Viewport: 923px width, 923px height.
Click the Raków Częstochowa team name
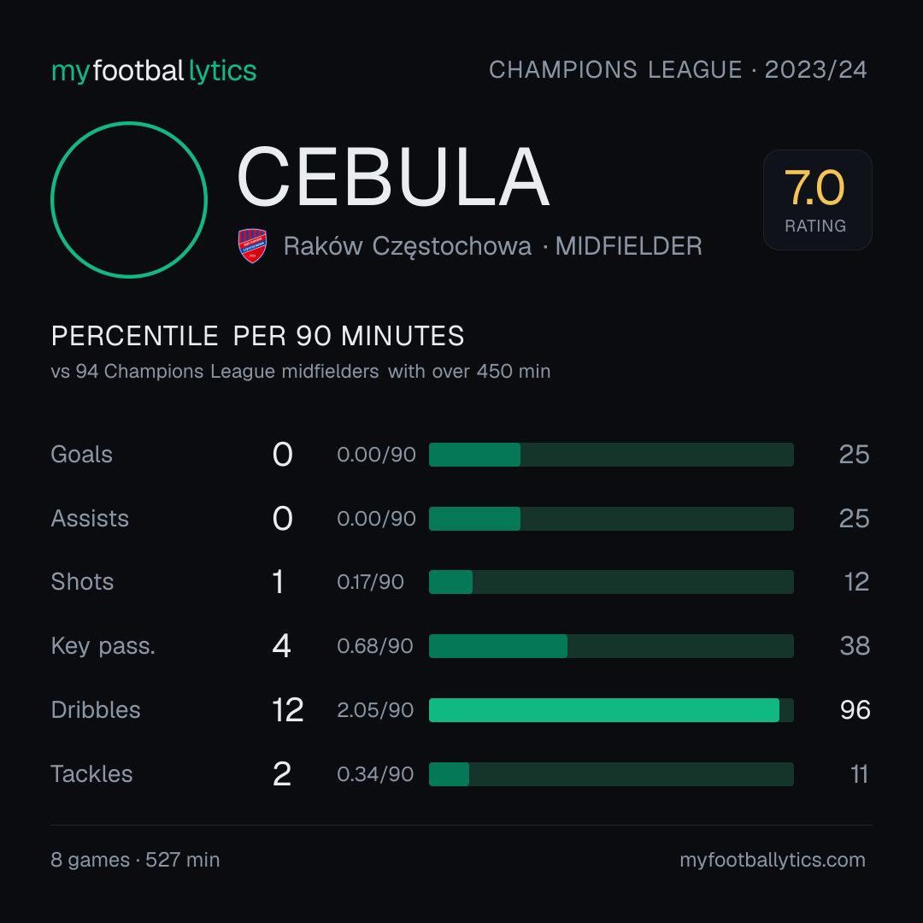coord(408,246)
